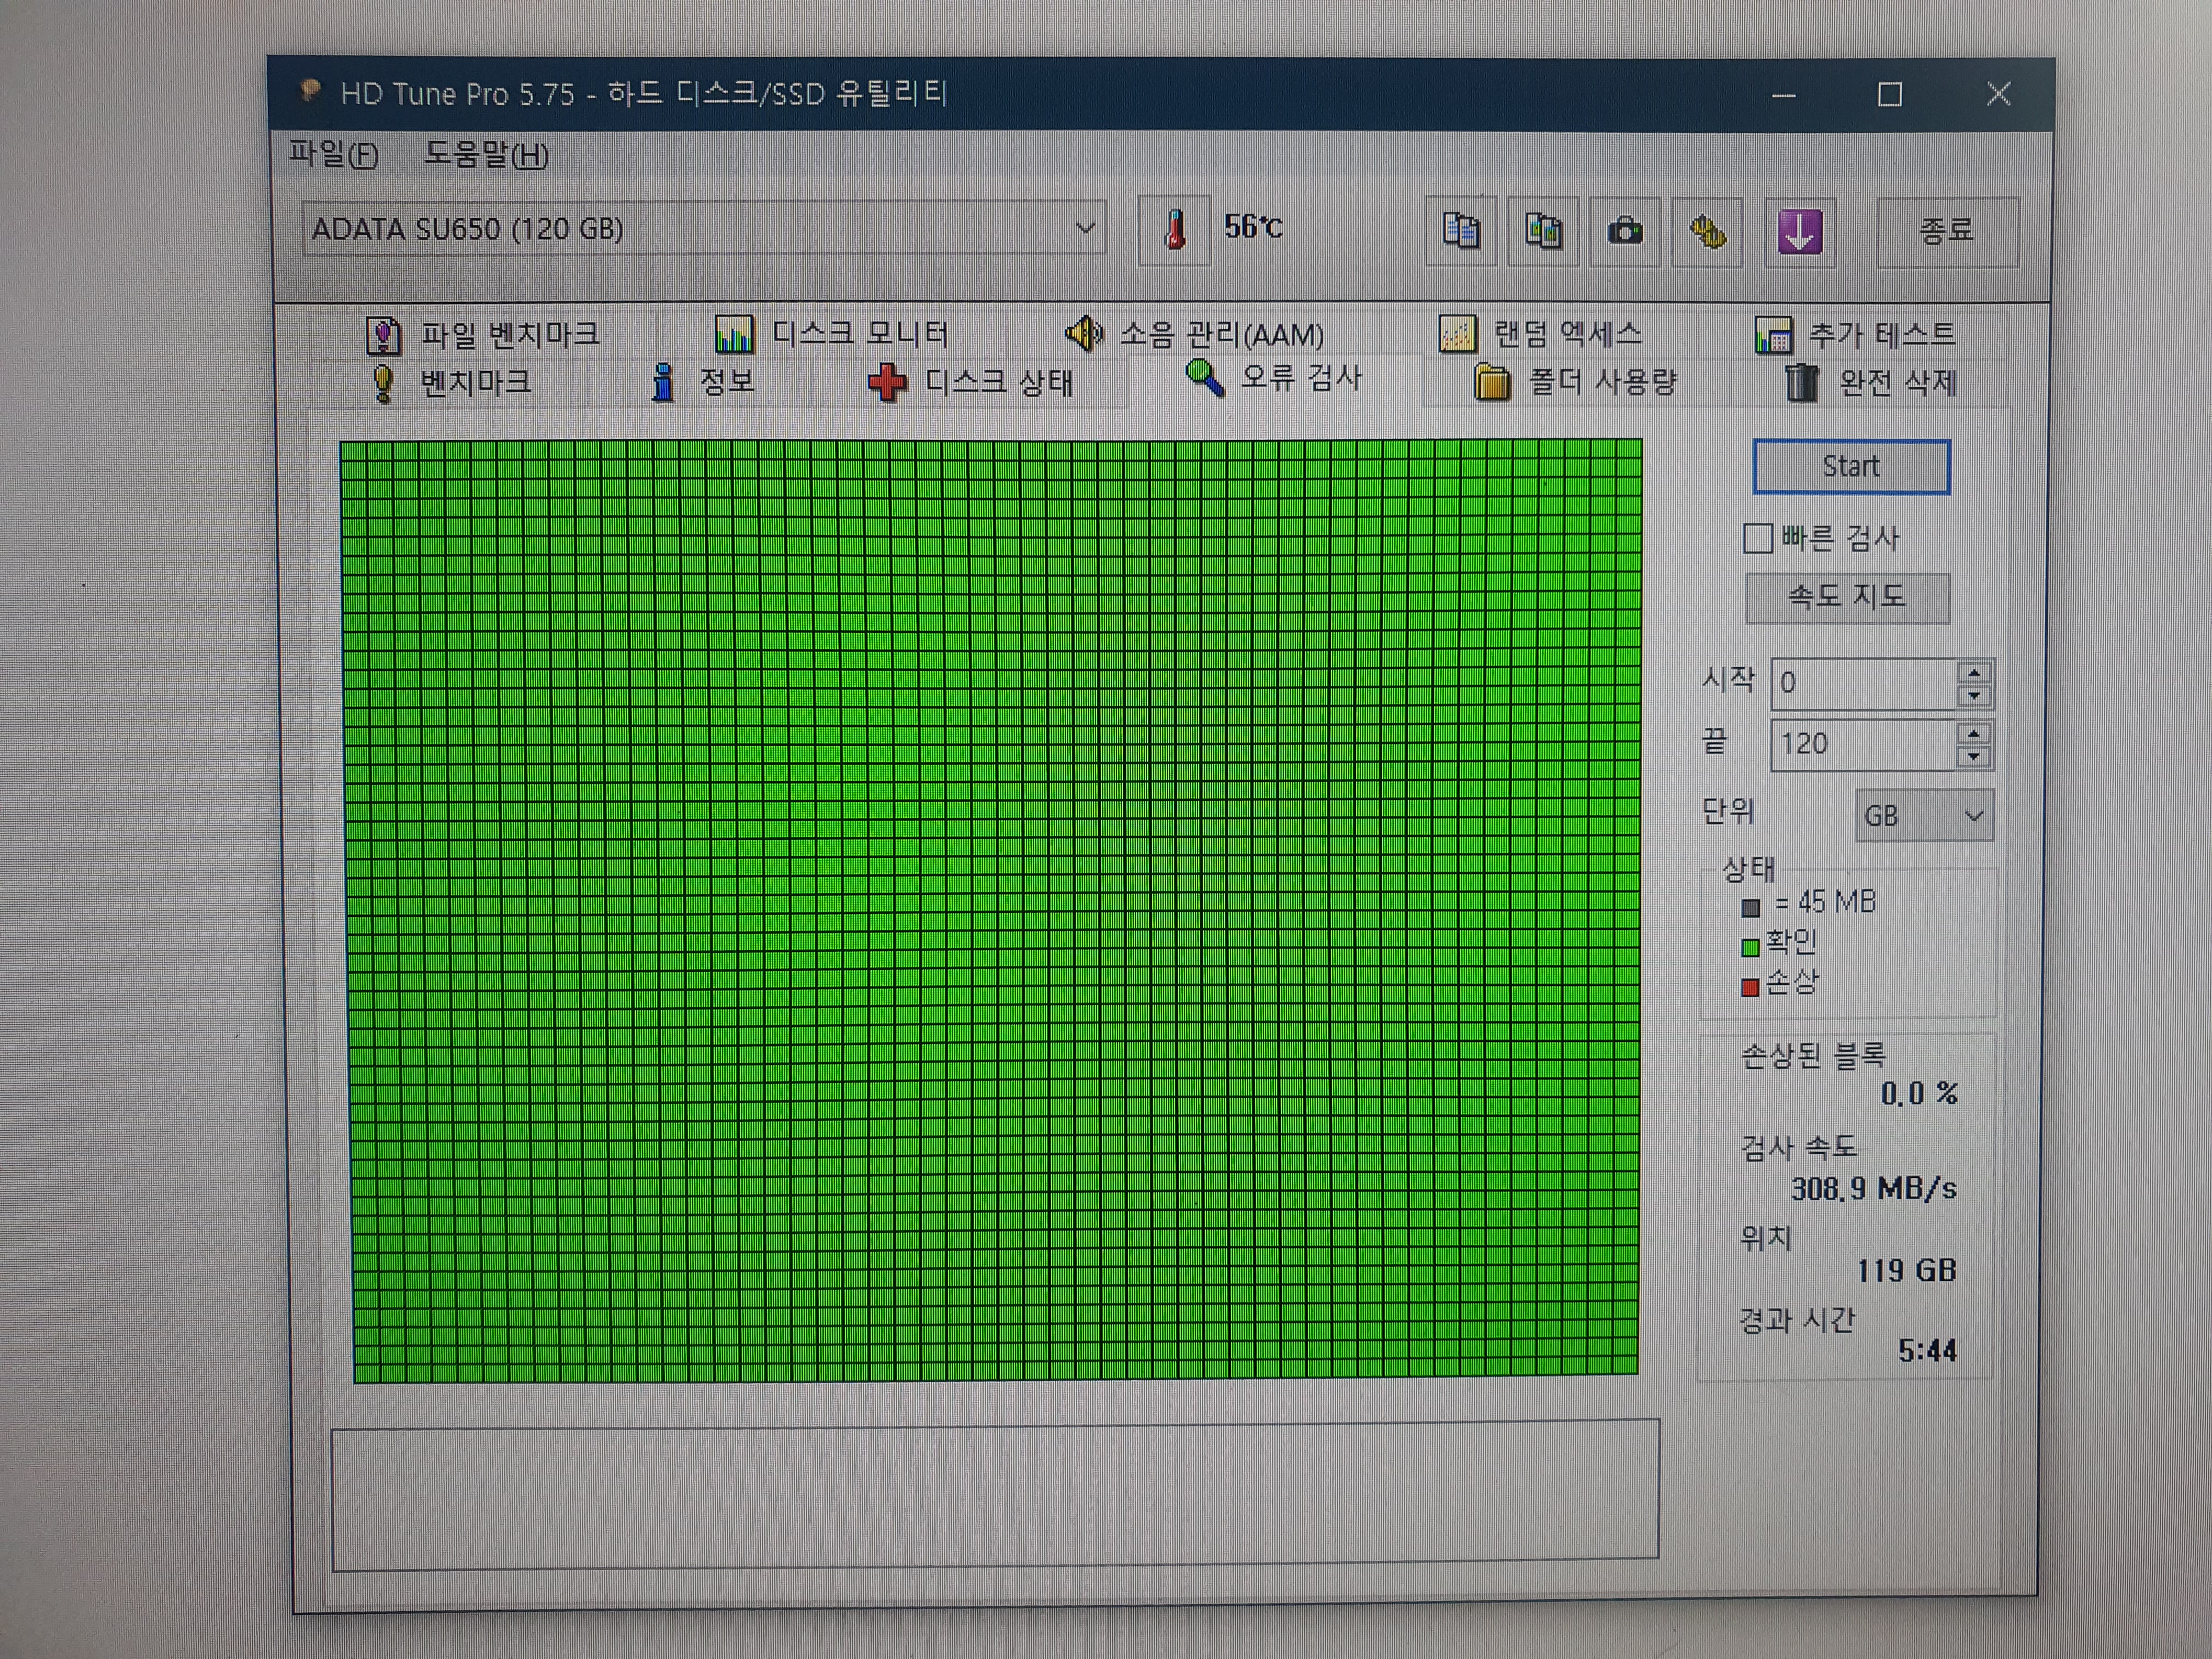Click the 시작 value input field

[x=1864, y=683]
